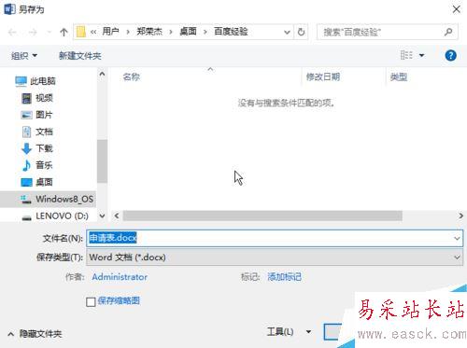Screen dimensions: 467x348
Task: Click the breadcrumb overflow chevron «
Action: (93, 32)
